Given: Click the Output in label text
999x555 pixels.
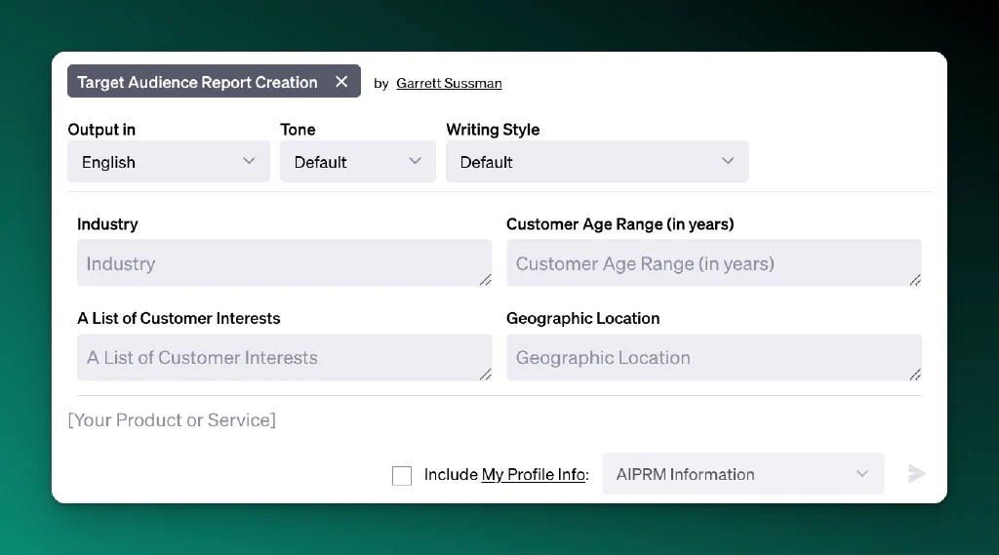Looking at the screenshot, I should point(101,130).
